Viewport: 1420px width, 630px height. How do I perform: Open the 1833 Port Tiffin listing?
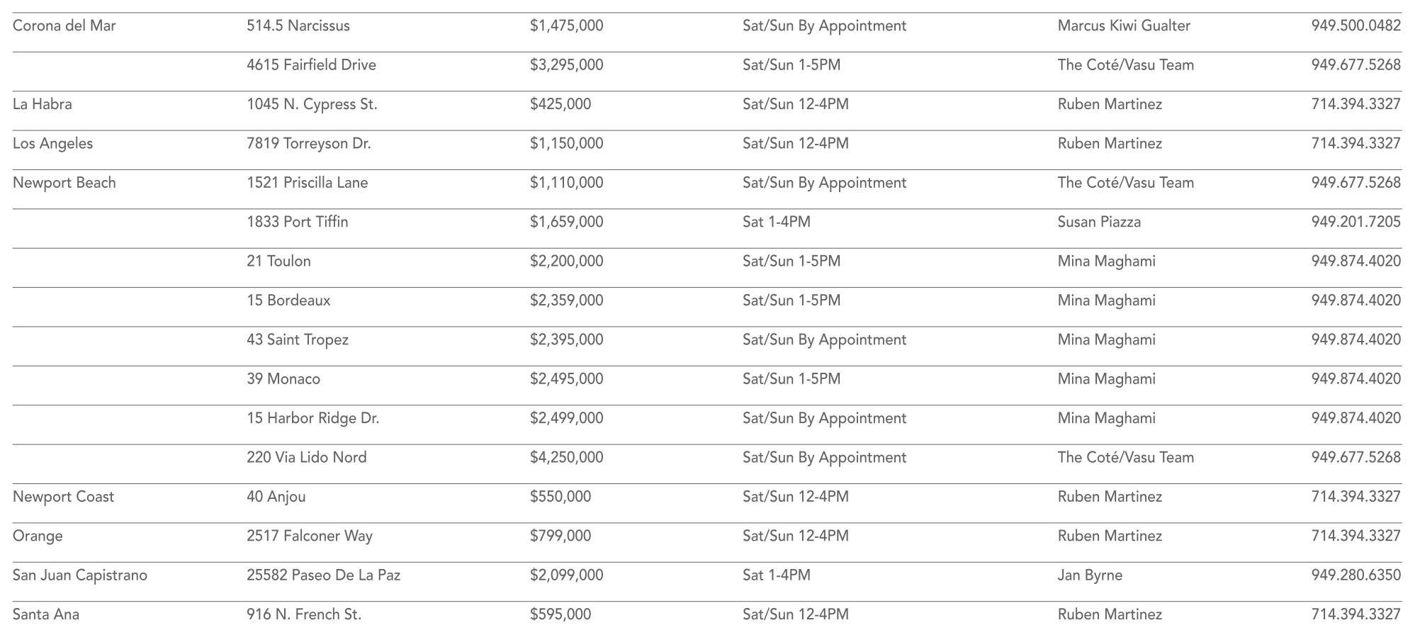click(x=297, y=223)
